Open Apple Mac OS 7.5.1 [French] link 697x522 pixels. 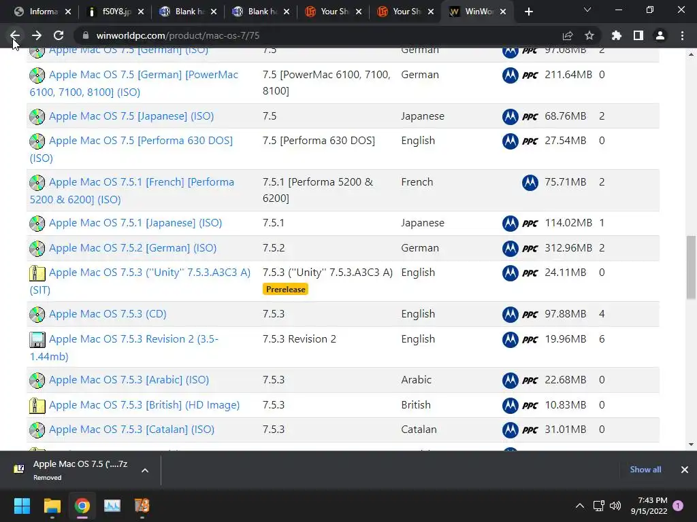click(132, 190)
